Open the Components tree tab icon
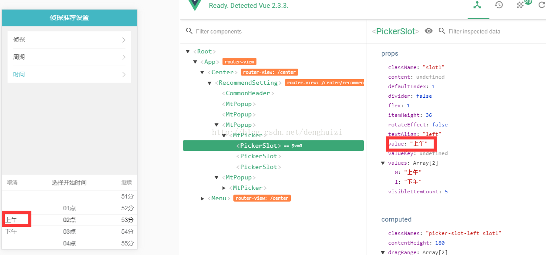The image size is (546, 255). [478, 5]
